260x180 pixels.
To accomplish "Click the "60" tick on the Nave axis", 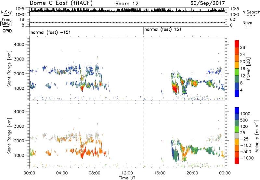I will (232, 19).
